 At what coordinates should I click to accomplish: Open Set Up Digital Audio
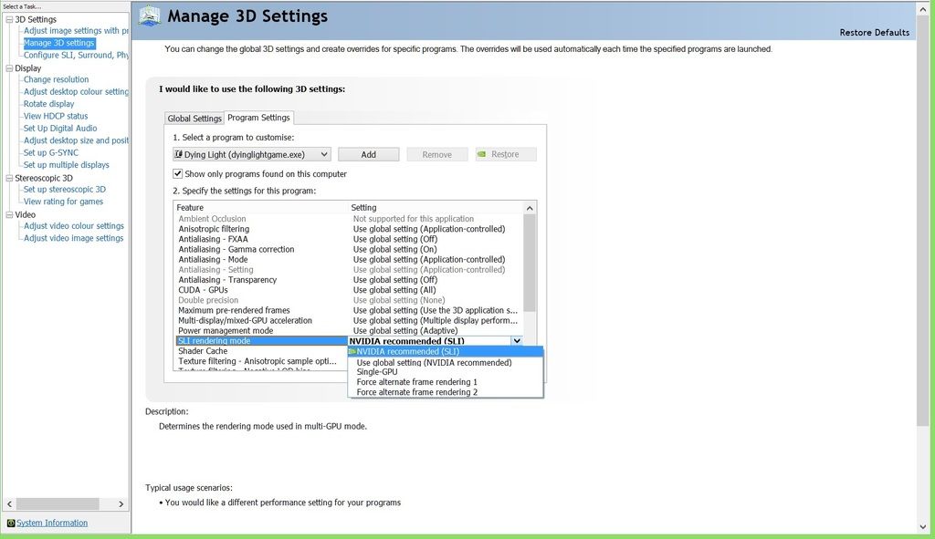point(60,129)
